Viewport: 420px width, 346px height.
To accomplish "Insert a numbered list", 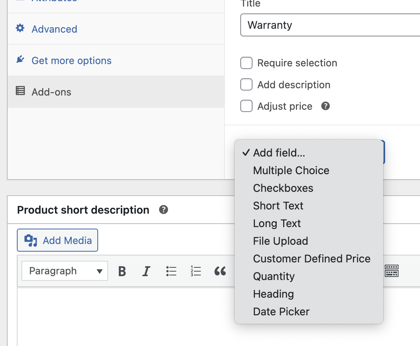I will [196, 271].
